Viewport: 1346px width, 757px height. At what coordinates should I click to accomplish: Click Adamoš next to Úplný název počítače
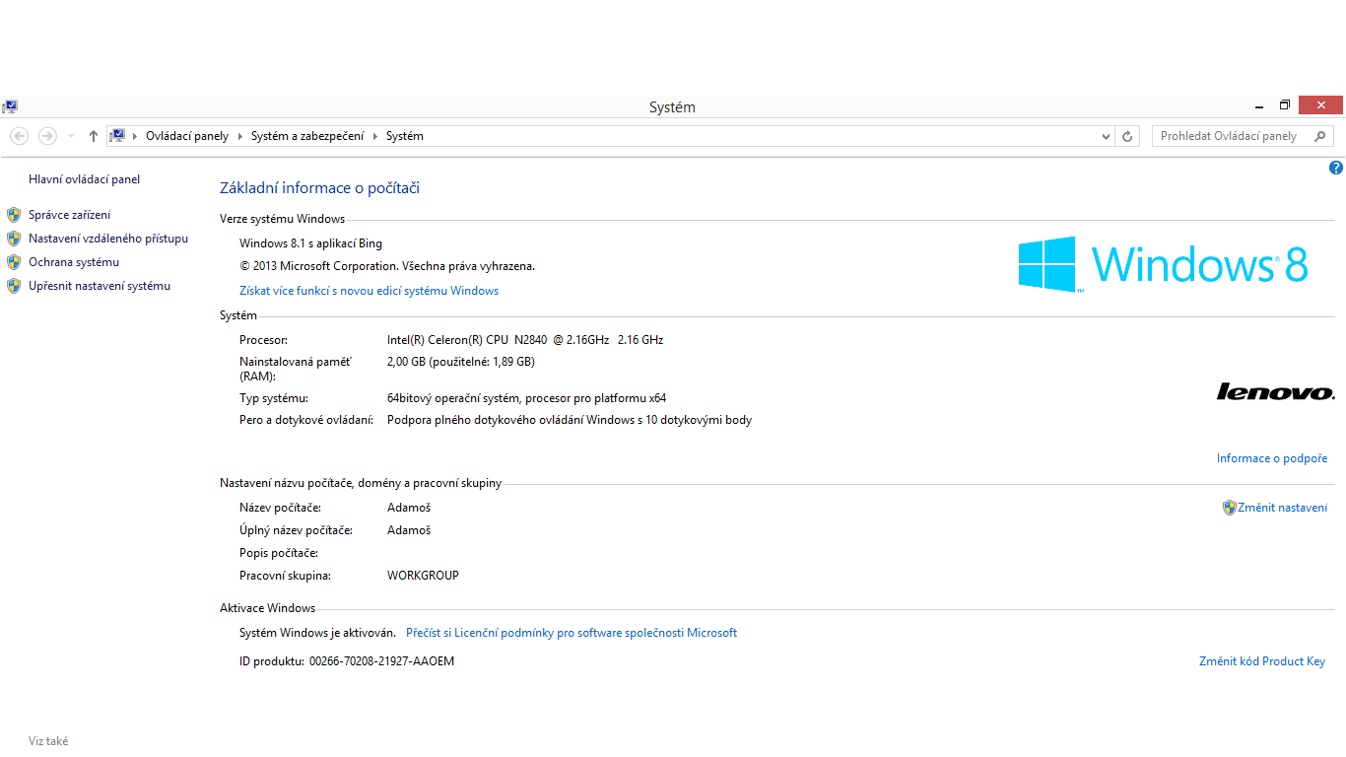pyautogui.click(x=409, y=530)
